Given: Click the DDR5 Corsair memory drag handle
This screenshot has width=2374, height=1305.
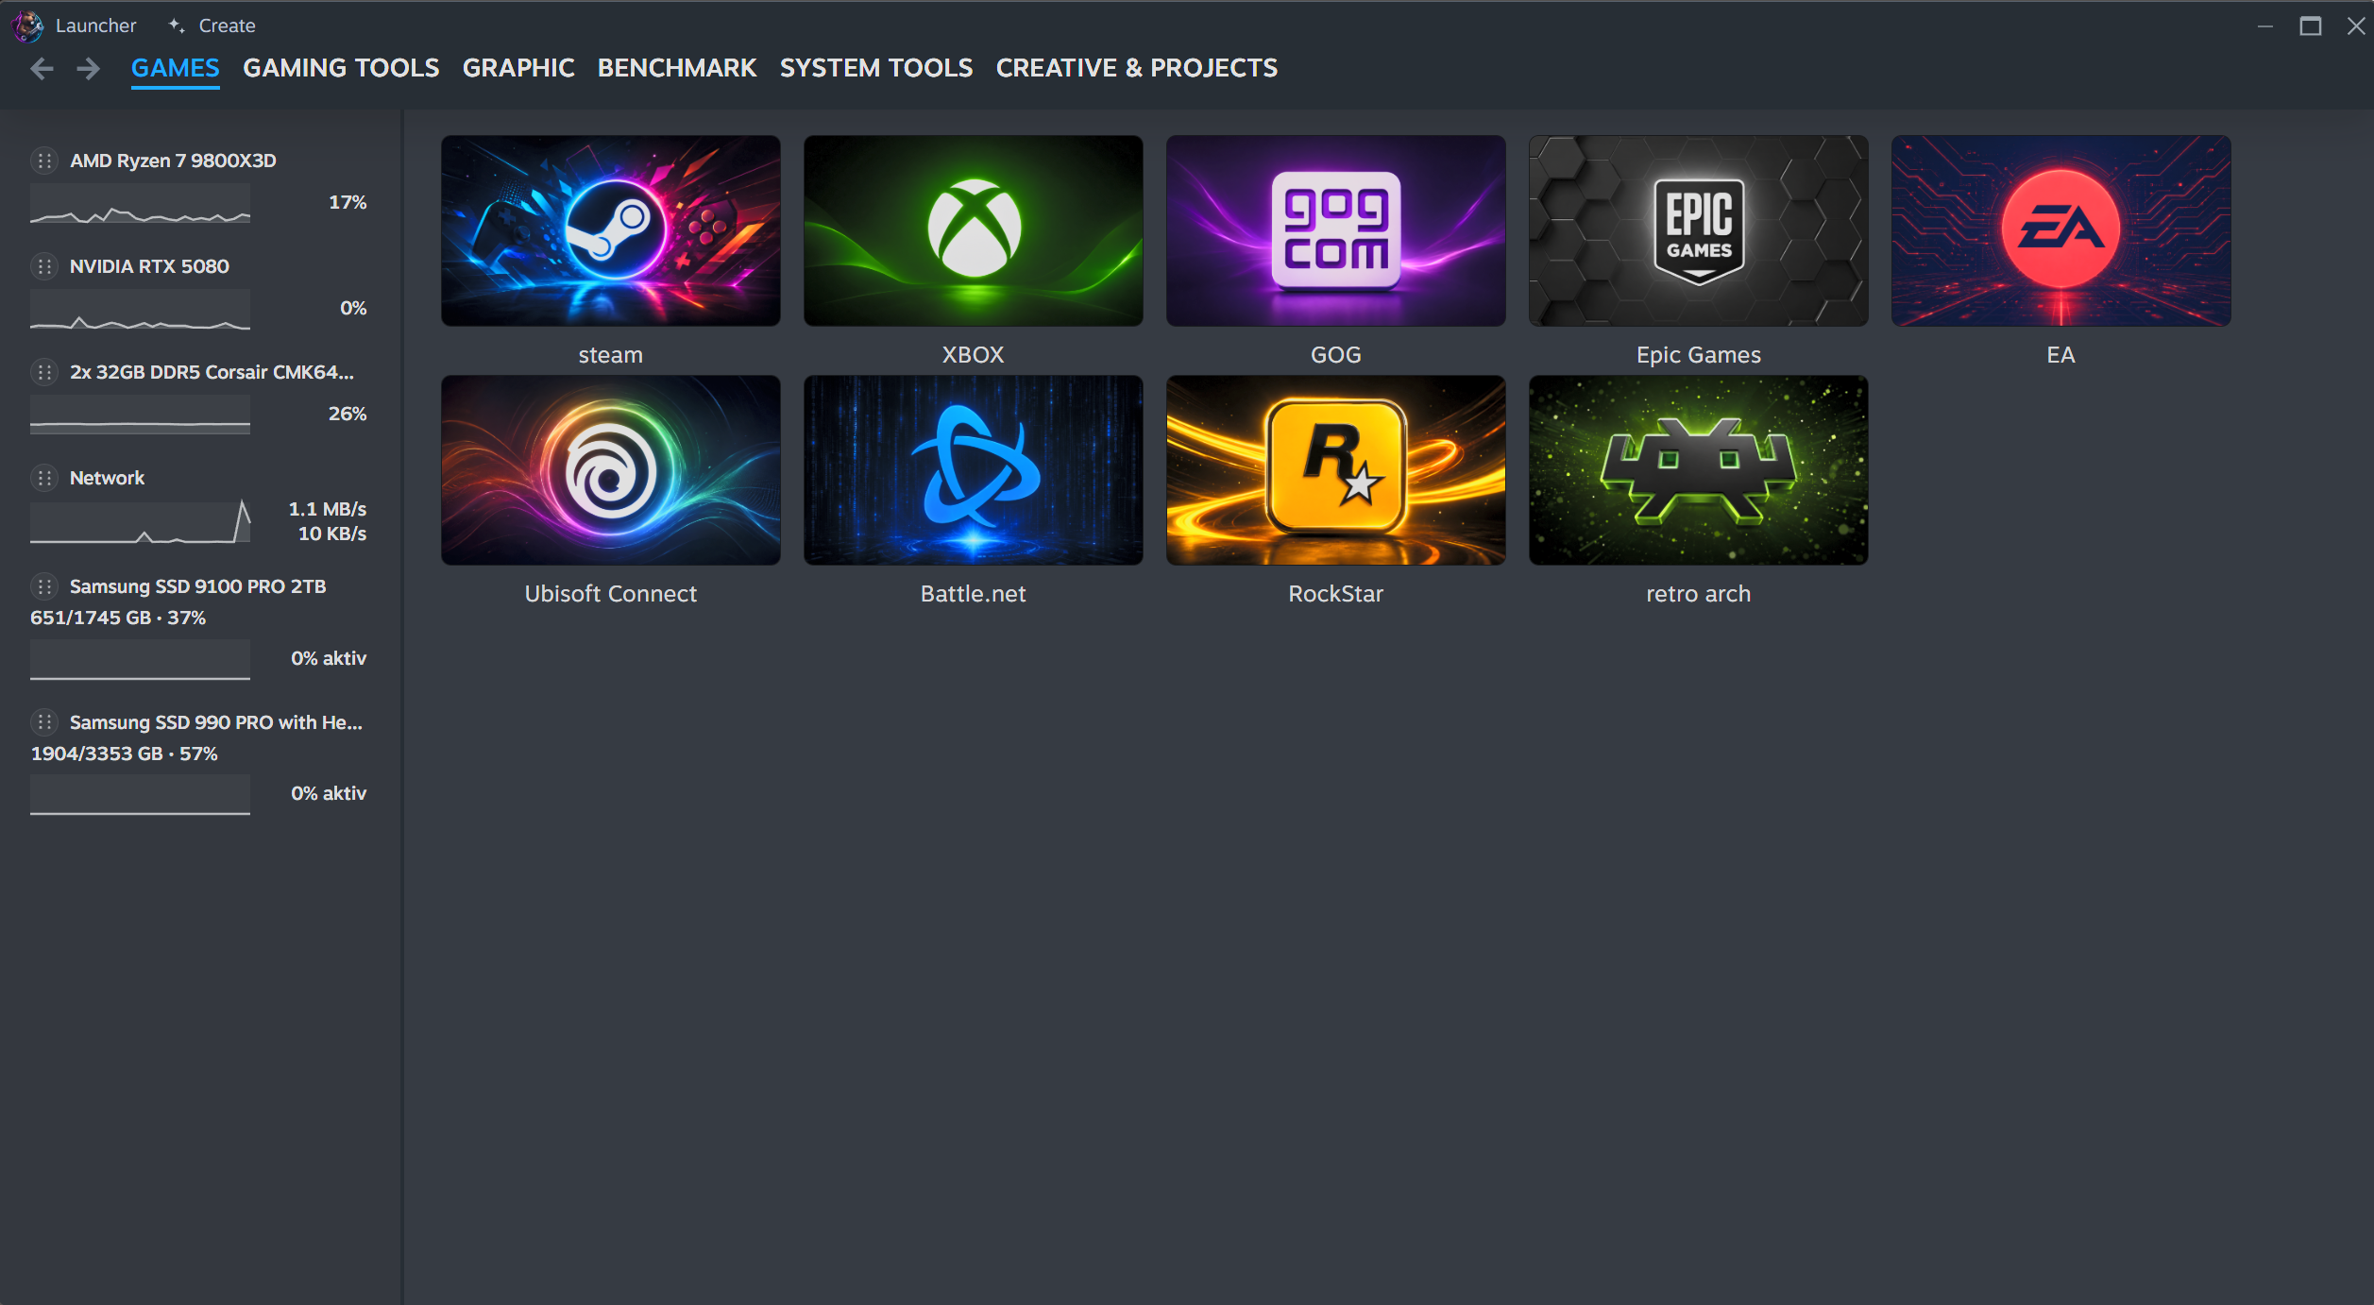Looking at the screenshot, I should coord(44,372).
